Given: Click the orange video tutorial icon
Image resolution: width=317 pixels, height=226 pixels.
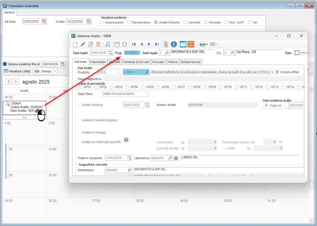Looking at the screenshot, I should [x=191, y=44].
